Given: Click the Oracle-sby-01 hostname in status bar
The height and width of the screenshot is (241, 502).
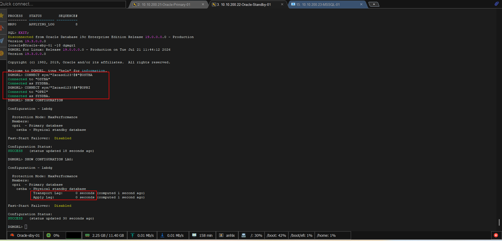Looking at the screenshot, I should click(29, 235).
